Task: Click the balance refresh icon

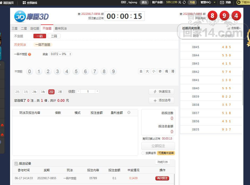Action: (x=184, y=2)
